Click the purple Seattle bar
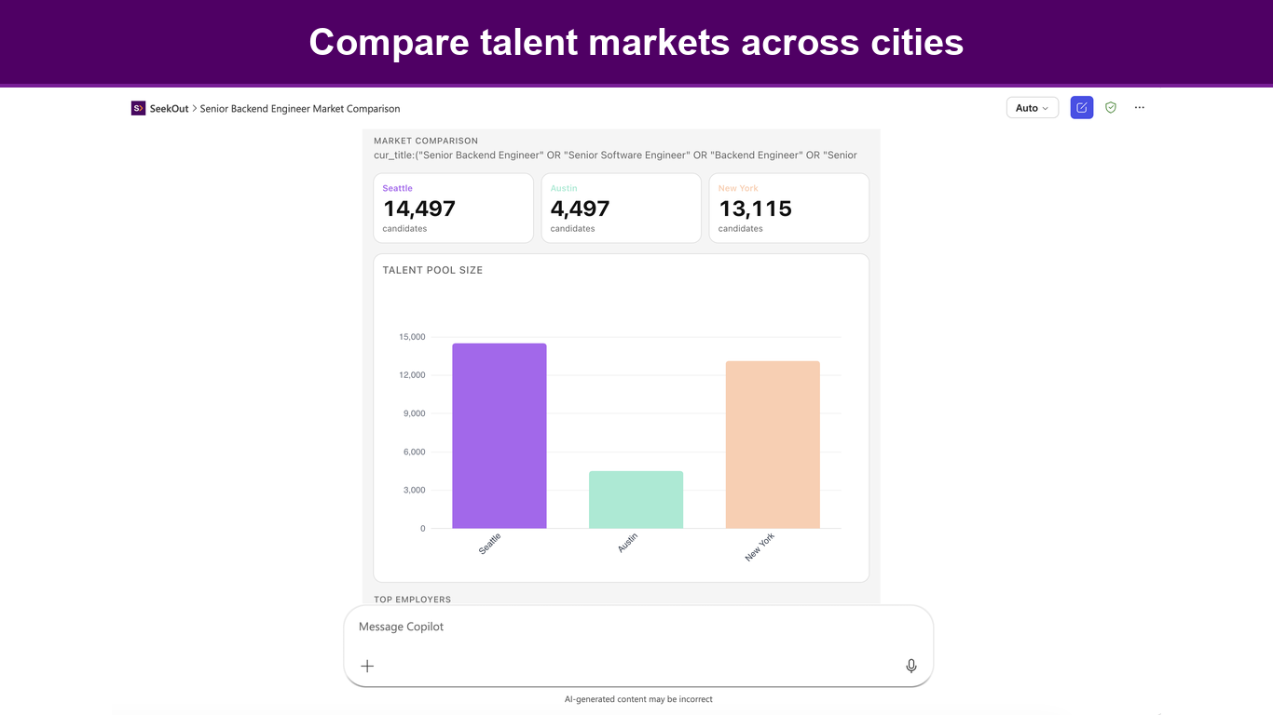The height and width of the screenshot is (715, 1273). (x=500, y=436)
